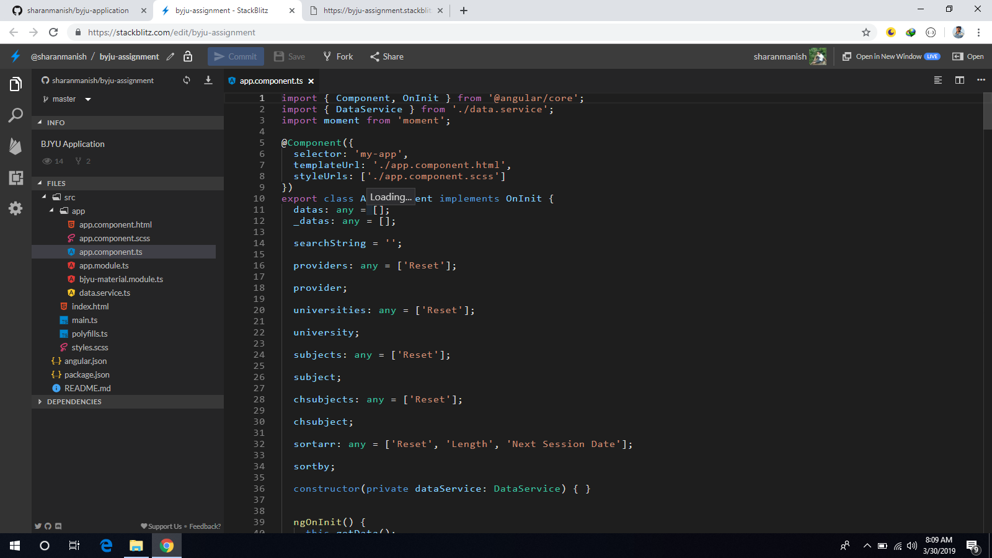Screen dimensions: 992x558
Task: Click the Save button
Action: (290, 56)
